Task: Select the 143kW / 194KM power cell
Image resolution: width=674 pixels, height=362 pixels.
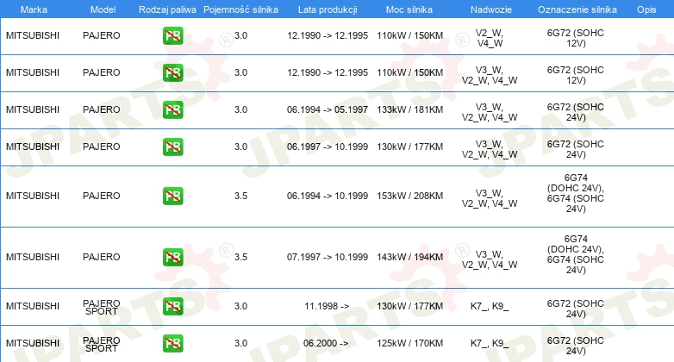Action: coord(410,257)
